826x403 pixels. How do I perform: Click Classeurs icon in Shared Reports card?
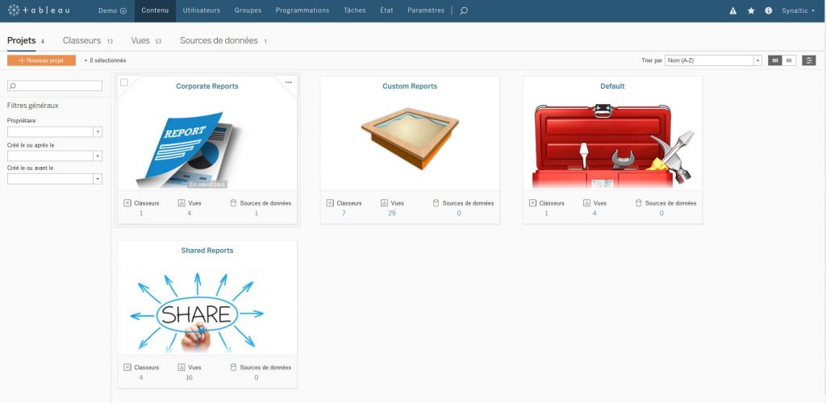coord(127,368)
